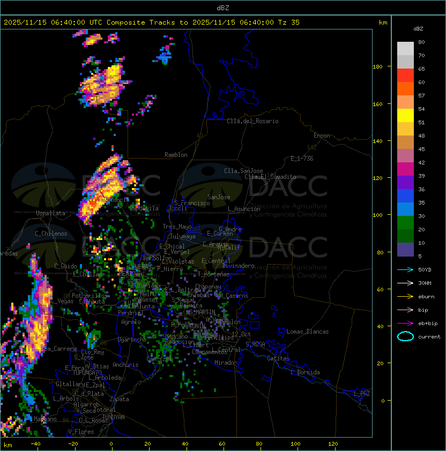Click the 'current' legend label

tap(429, 337)
